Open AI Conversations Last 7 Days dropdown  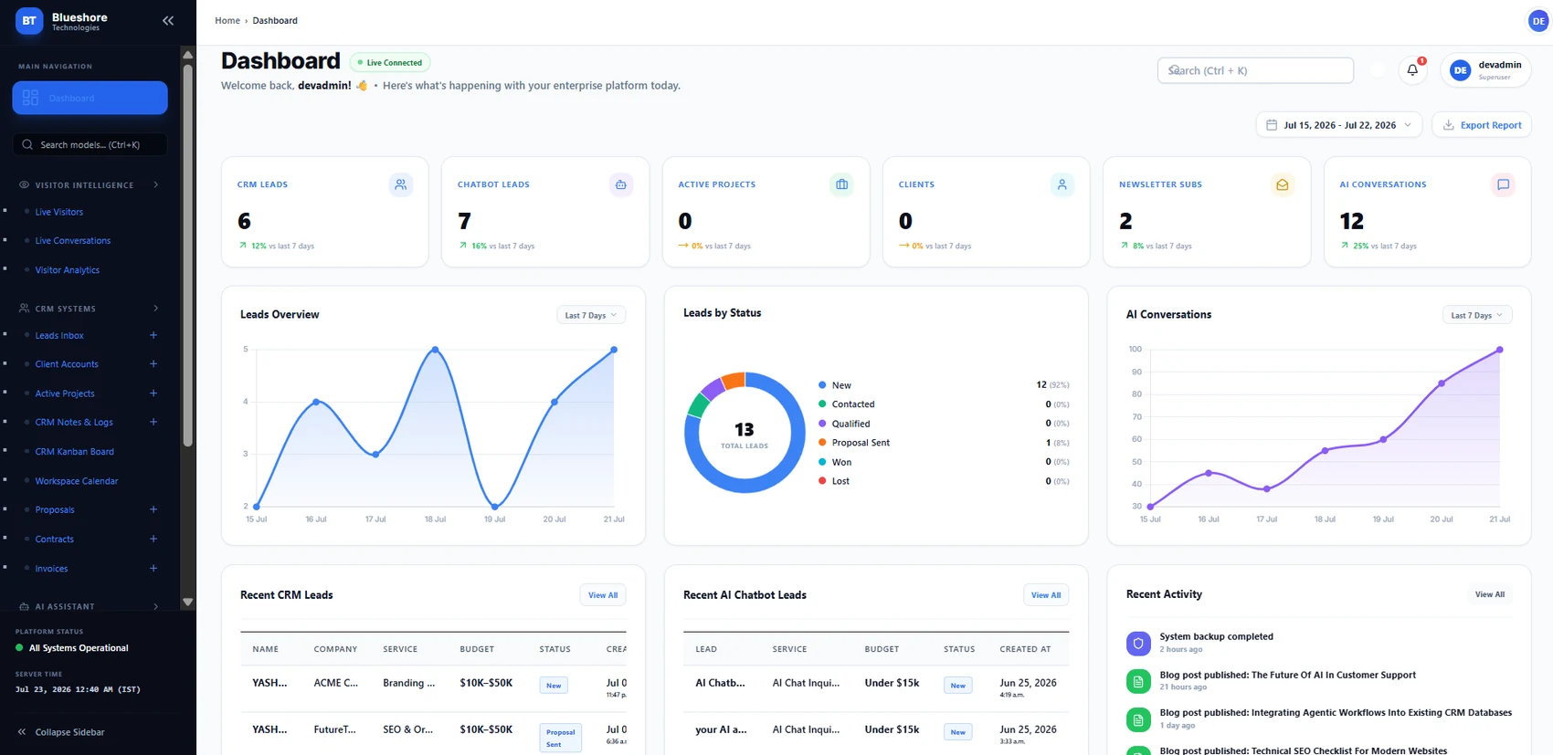point(1477,315)
